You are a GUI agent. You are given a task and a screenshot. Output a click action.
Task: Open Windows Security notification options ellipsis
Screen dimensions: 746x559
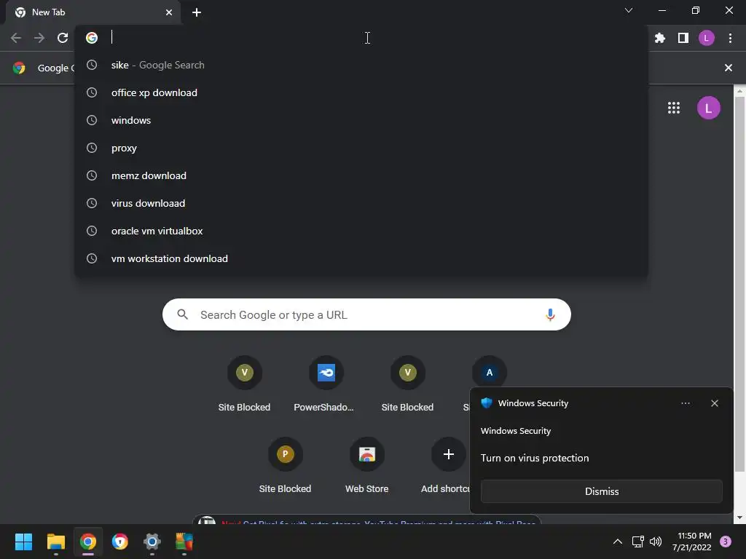point(685,403)
